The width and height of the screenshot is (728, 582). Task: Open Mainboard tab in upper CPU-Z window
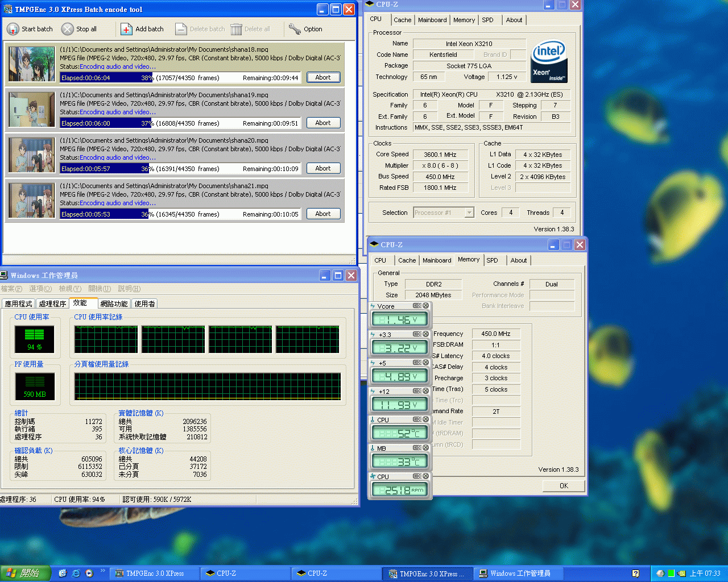[432, 20]
